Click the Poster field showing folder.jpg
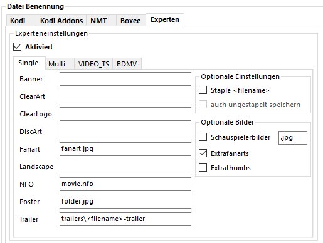This screenshot has height=243, width=323. pos(125,202)
